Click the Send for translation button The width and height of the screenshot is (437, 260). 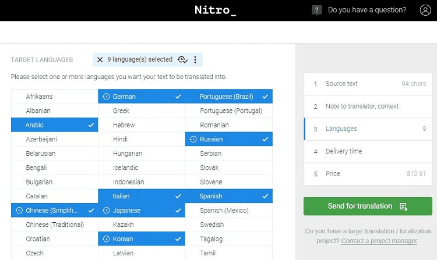[368, 206]
